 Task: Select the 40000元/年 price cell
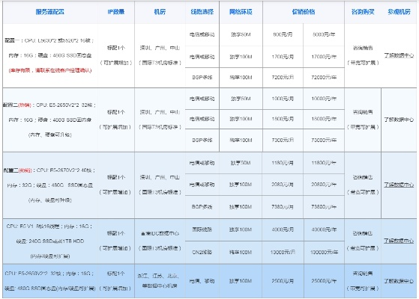[x=324, y=229]
